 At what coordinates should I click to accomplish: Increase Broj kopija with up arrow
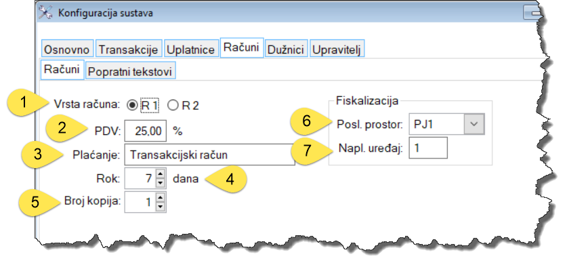click(160, 197)
